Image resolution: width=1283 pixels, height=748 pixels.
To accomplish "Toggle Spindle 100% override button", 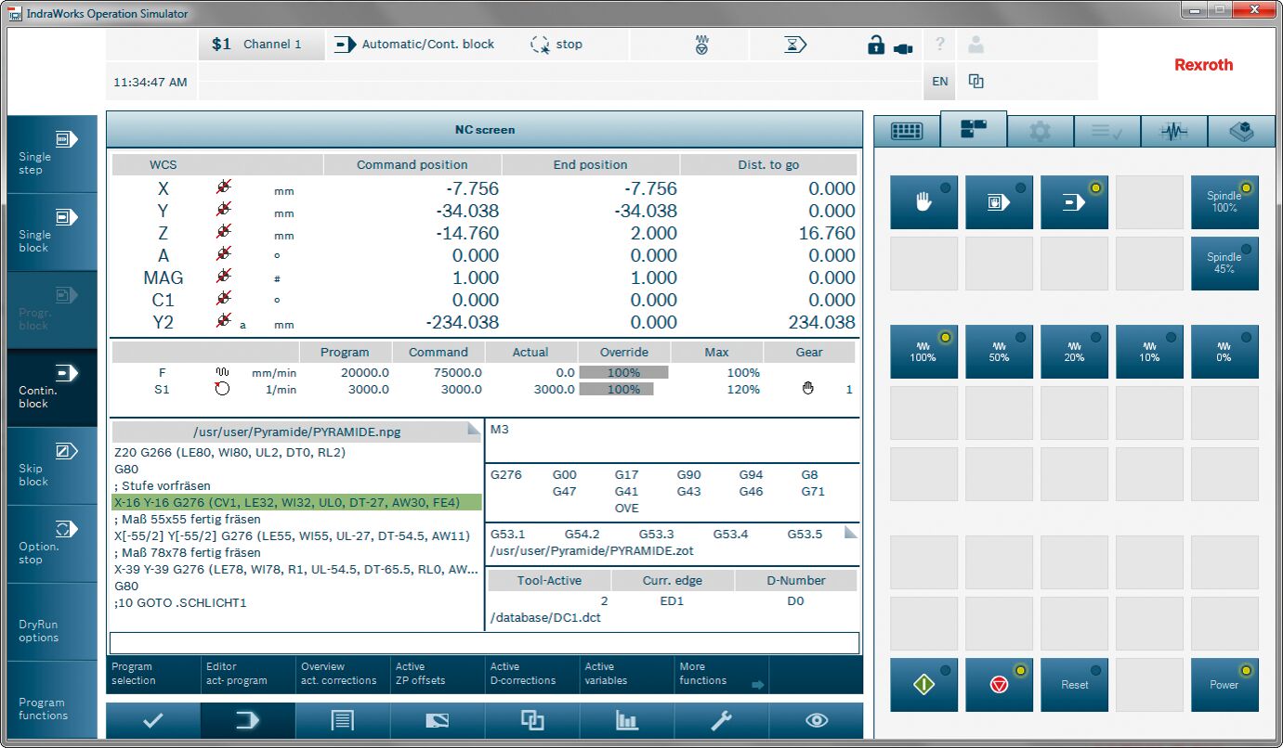I will [1224, 202].
